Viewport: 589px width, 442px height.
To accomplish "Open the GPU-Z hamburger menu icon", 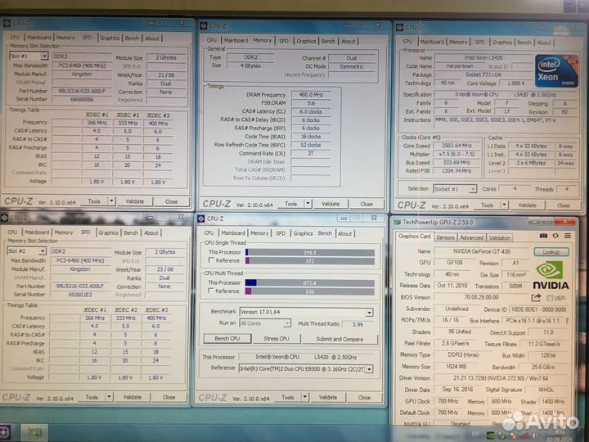I will tap(568, 236).
